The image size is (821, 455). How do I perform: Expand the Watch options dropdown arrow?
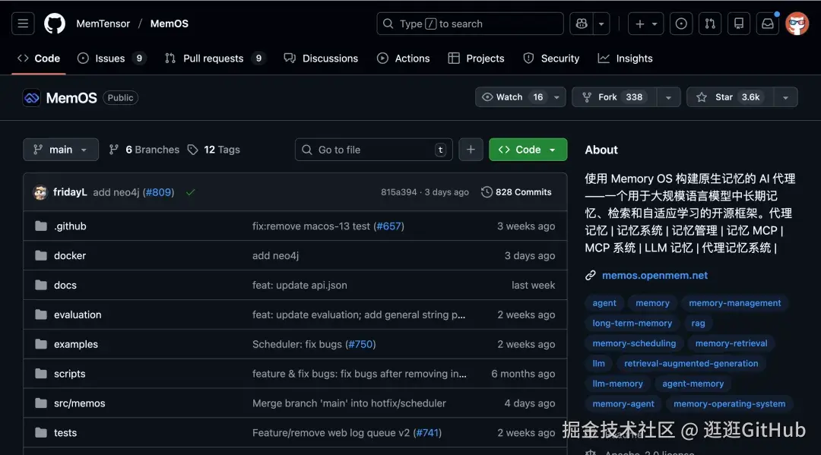pos(557,96)
